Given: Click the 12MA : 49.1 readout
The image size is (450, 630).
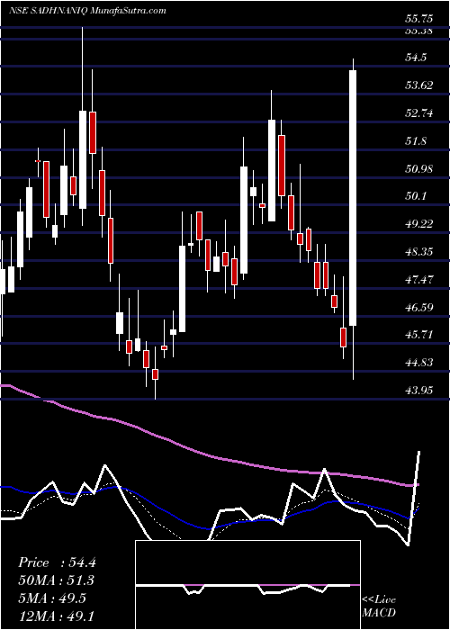Looking at the screenshot, I should pos(57,616).
